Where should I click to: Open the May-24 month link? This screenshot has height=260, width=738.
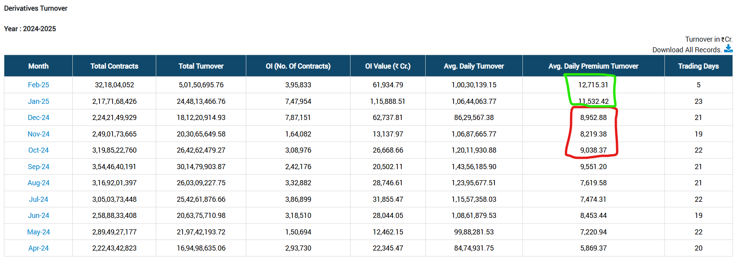[39, 232]
